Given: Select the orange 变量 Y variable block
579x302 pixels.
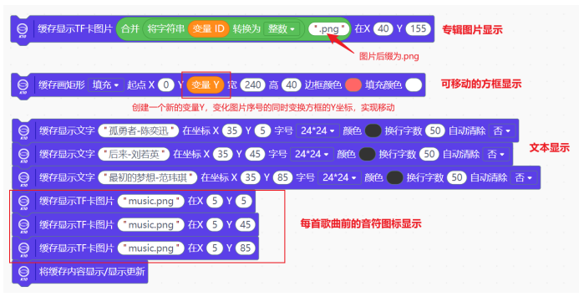Looking at the screenshot, I should point(206,85).
